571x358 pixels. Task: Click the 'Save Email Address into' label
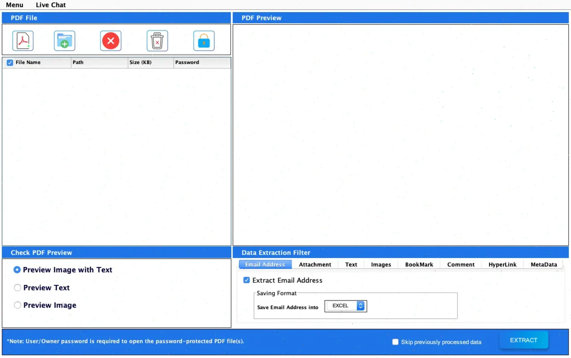(287, 307)
